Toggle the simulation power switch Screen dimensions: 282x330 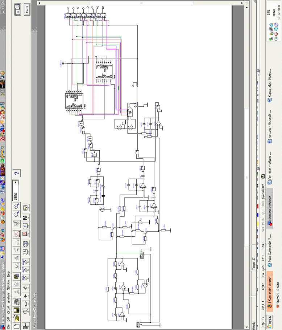click(x=17, y=12)
